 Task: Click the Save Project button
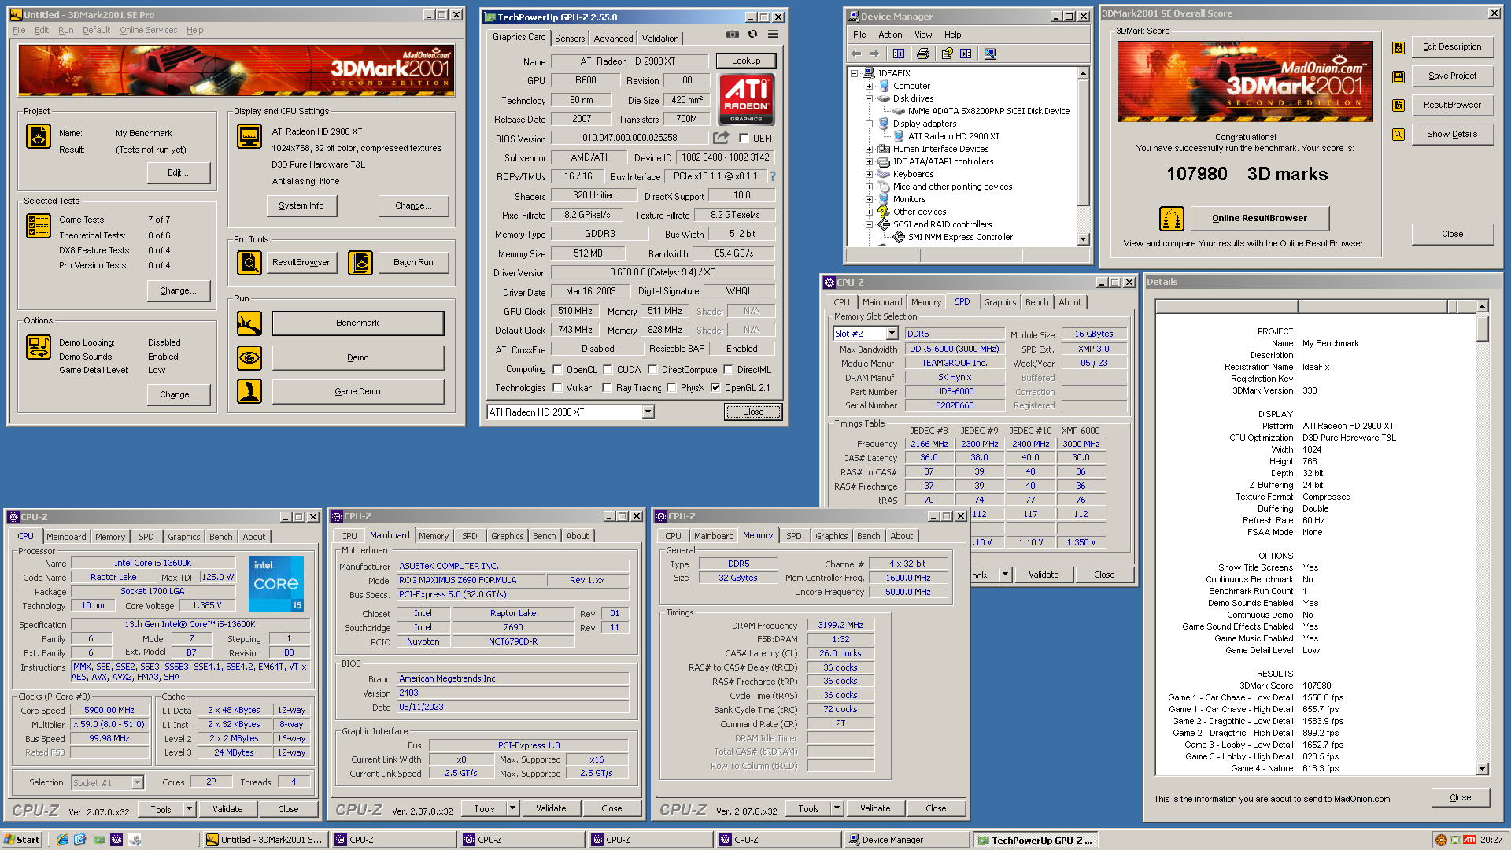pyautogui.click(x=1452, y=76)
